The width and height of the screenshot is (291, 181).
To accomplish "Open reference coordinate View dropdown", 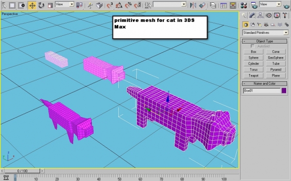I will pyautogui.click(x=65, y=4).
